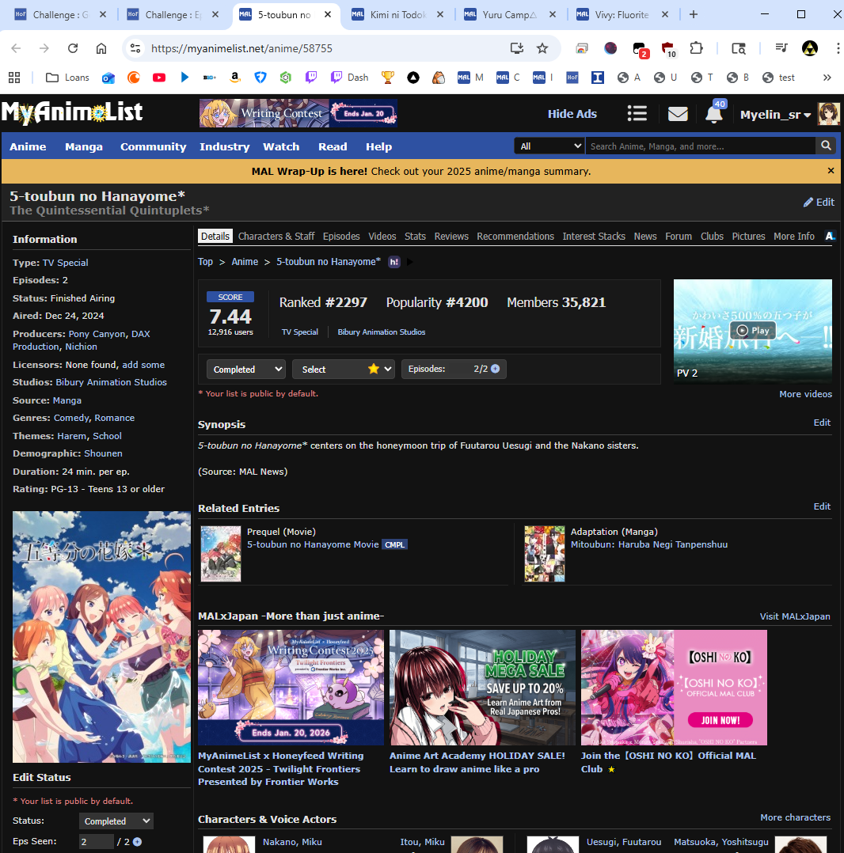Click the MyAnimeList logo
Image resolution: width=844 pixels, height=853 pixels.
[x=72, y=112]
